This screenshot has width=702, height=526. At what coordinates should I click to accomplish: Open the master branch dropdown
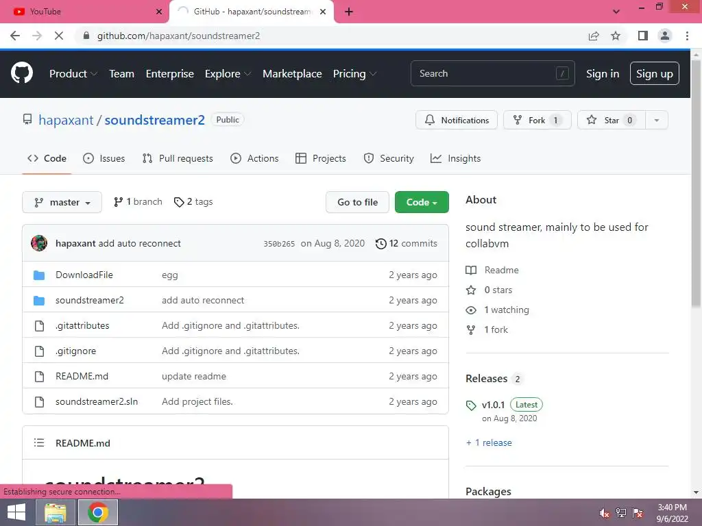(x=62, y=202)
